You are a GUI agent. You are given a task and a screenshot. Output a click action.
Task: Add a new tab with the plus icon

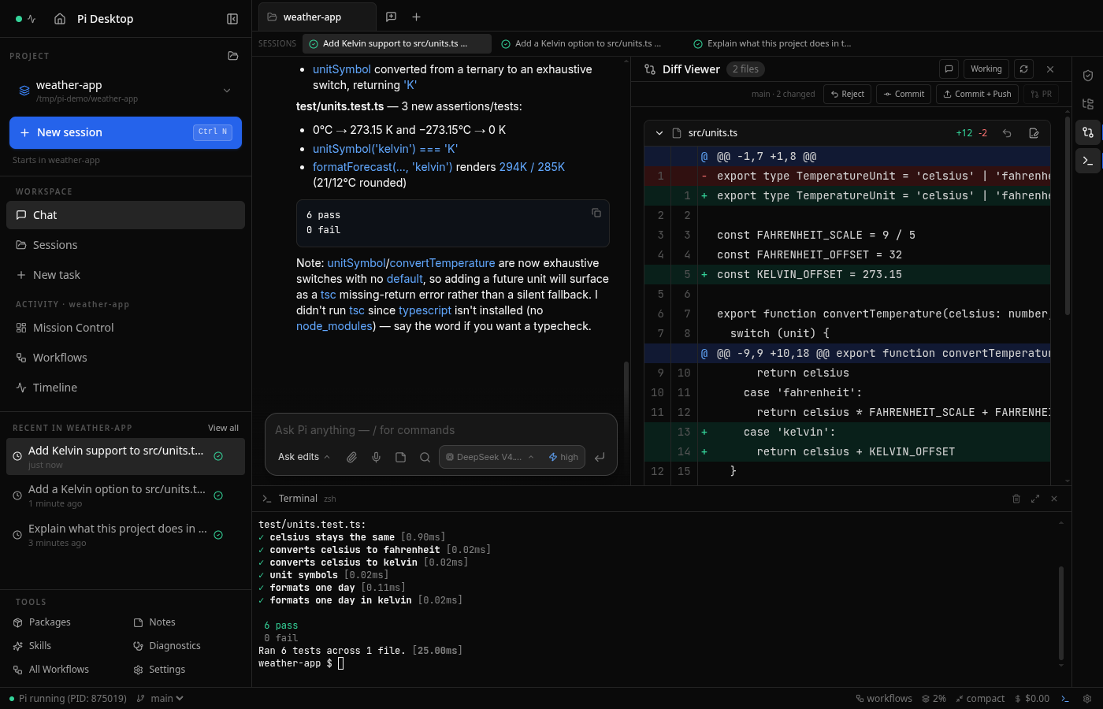click(416, 17)
